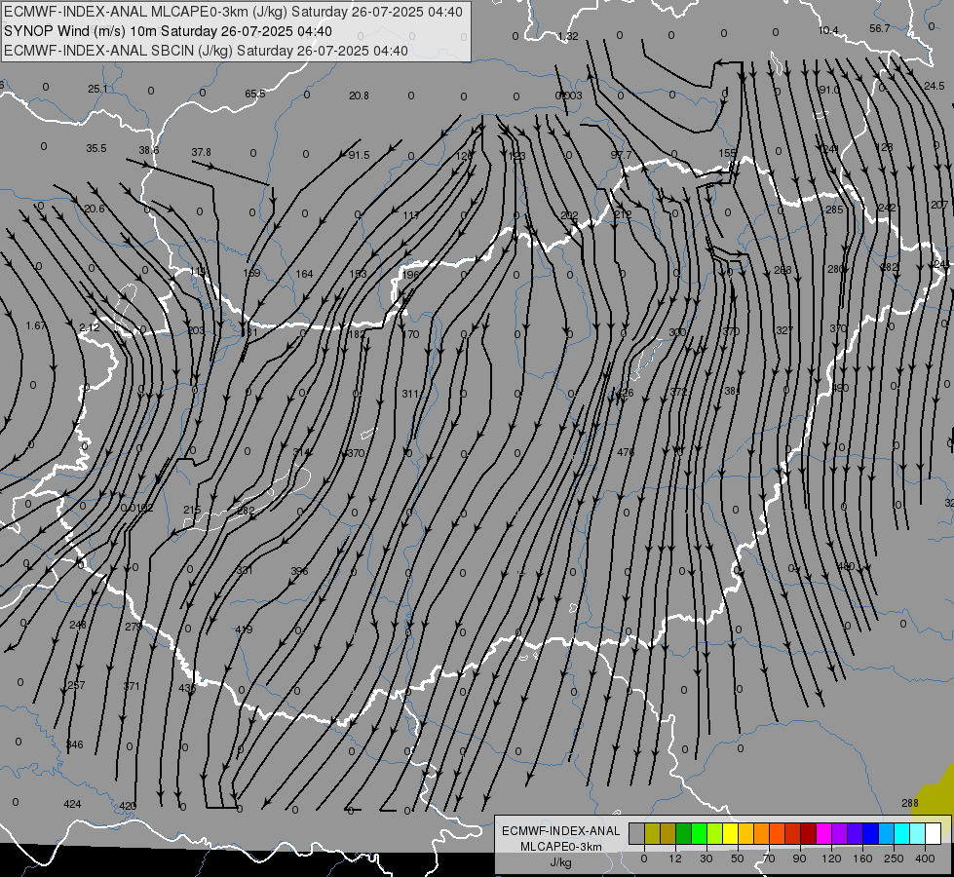Click the map value 164
Screen dimensions: 954x877
pyautogui.click(x=304, y=274)
